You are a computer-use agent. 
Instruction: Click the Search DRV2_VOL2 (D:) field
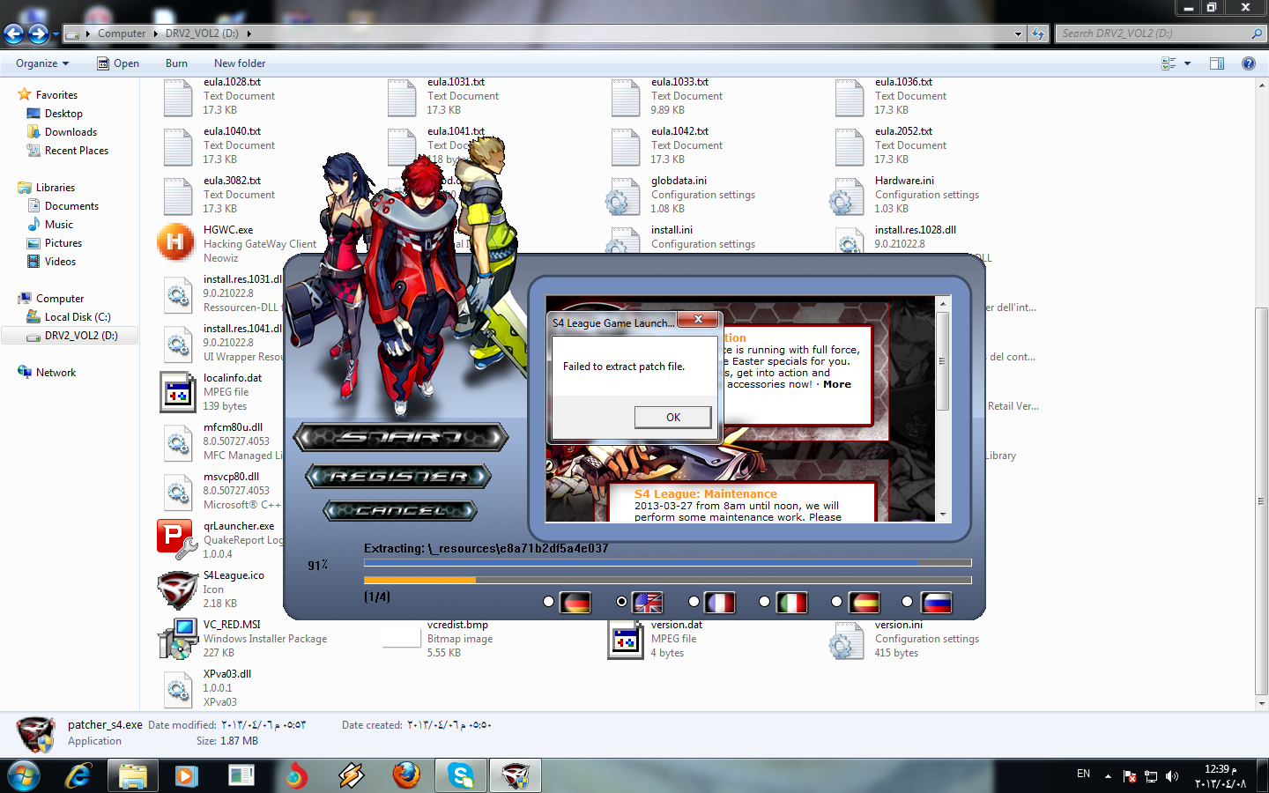click(1160, 33)
